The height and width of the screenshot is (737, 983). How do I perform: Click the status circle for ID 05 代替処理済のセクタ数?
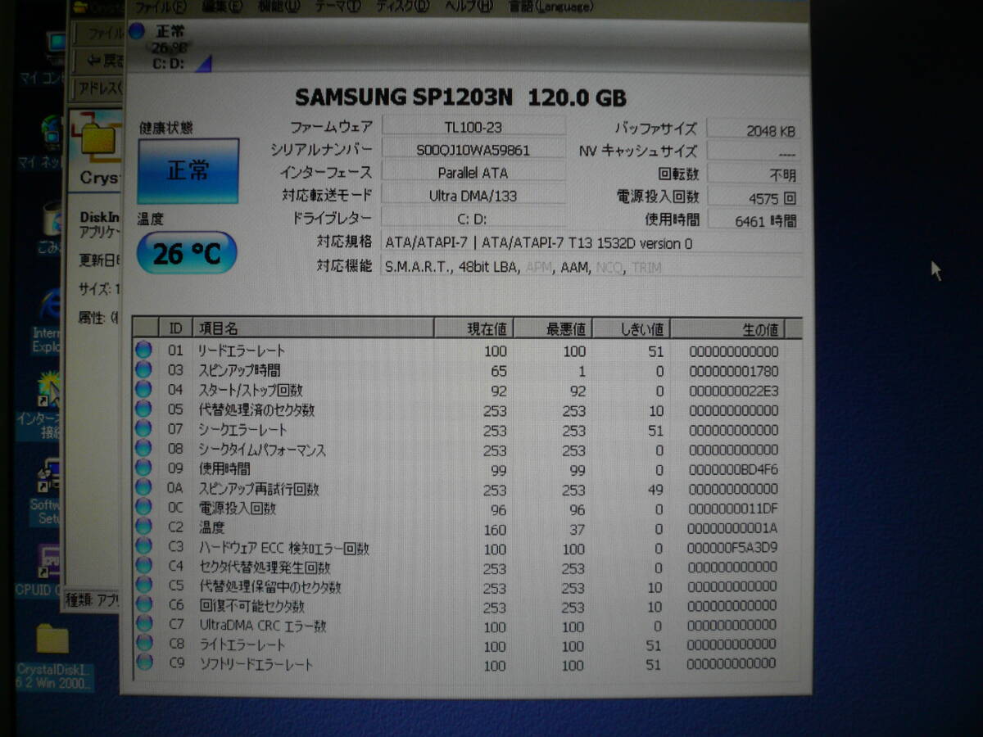[x=144, y=409]
